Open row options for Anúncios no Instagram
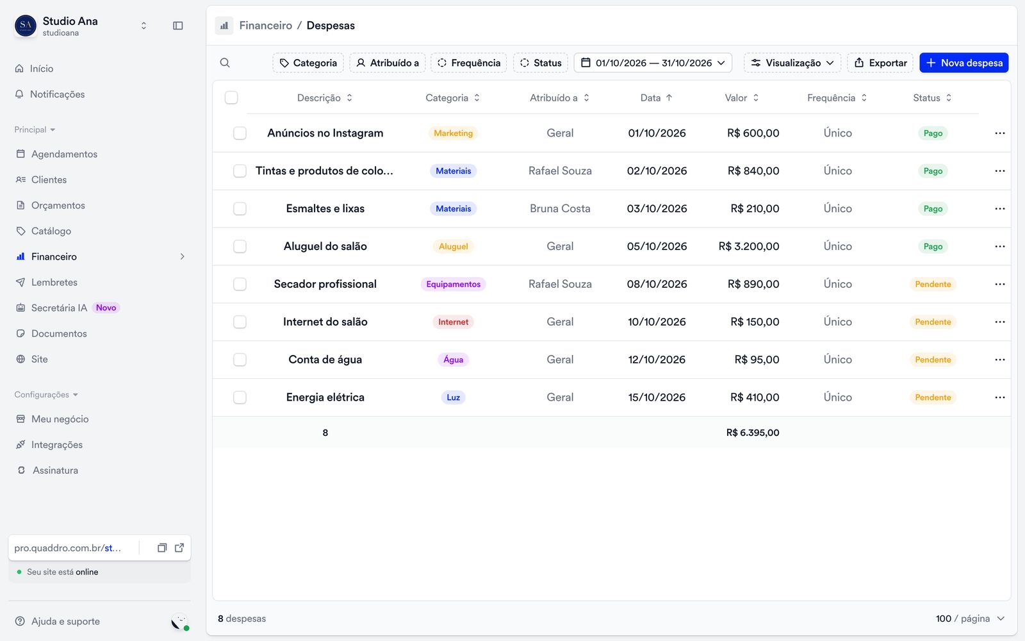The height and width of the screenshot is (641, 1025). (x=999, y=133)
